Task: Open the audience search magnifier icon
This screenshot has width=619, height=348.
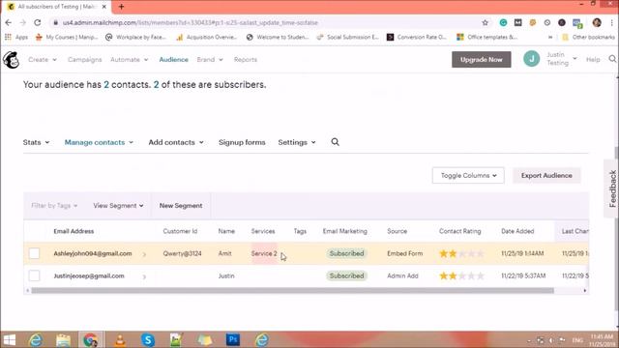Action: pyautogui.click(x=336, y=142)
